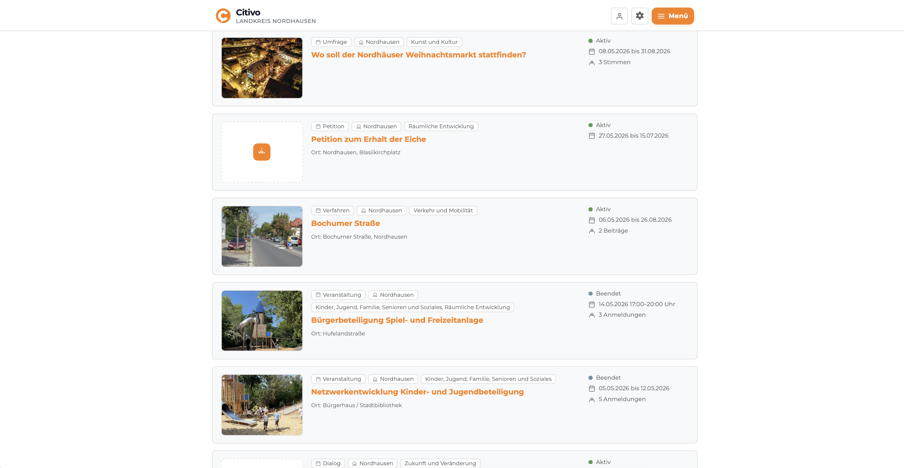The height and width of the screenshot is (468, 904).
Task: Click the people icon beside 2 Beiträge
Action: pyautogui.click(x=592, y=231)
